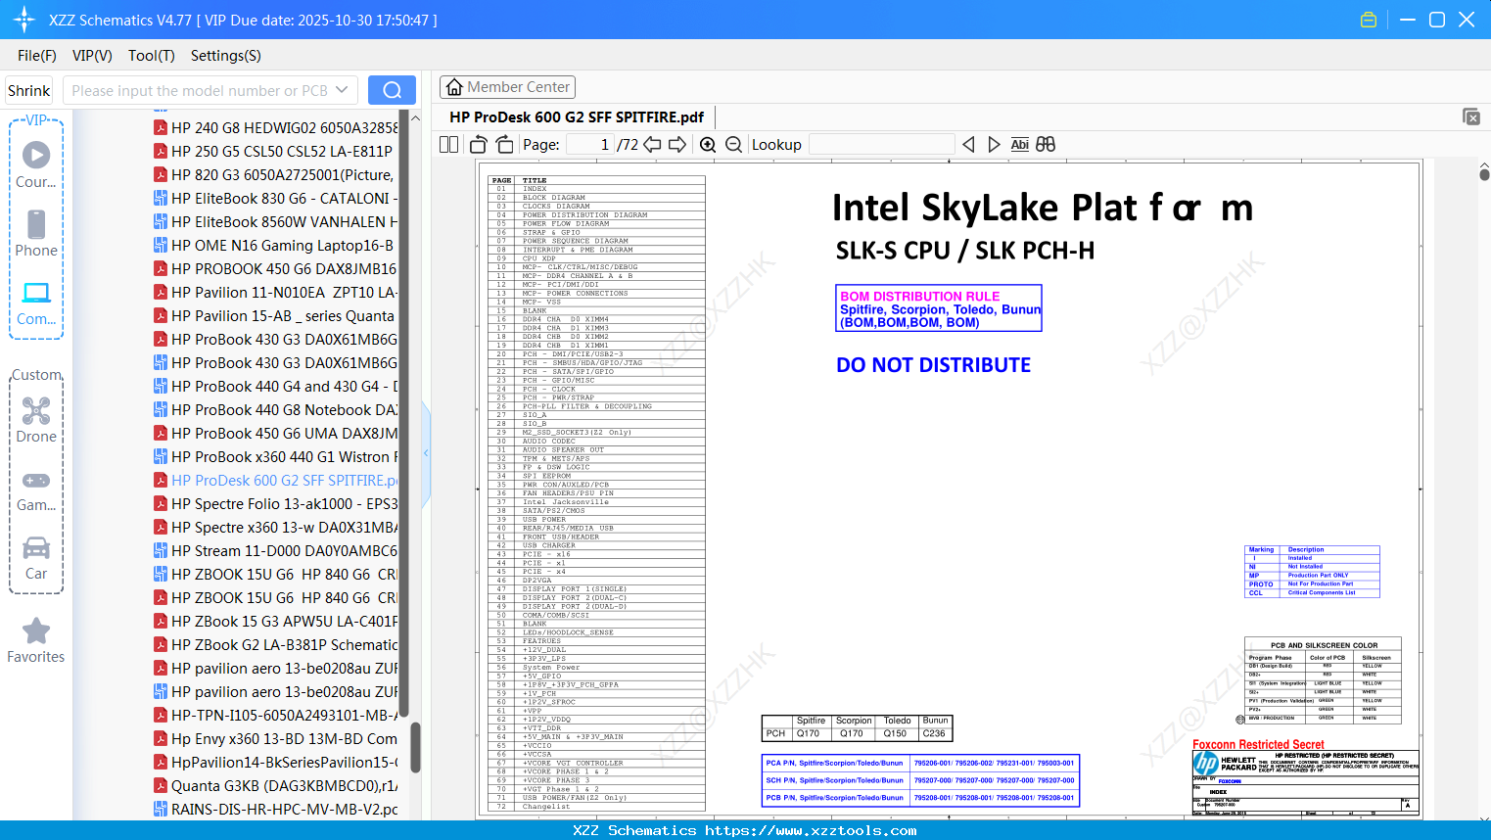Open RAINS-DIS-HR-HPC-MV-MB-V2 file
The width and height of the screenshot is (1491, 840).
point(276,809)
